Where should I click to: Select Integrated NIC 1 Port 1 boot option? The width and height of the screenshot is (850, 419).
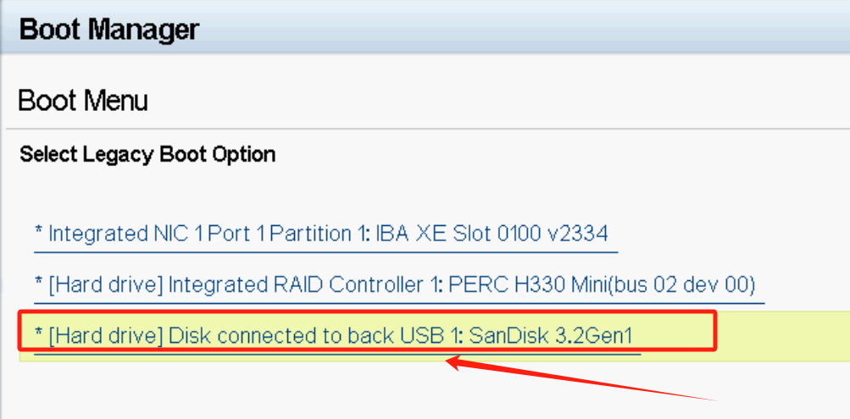click(322, 234)
